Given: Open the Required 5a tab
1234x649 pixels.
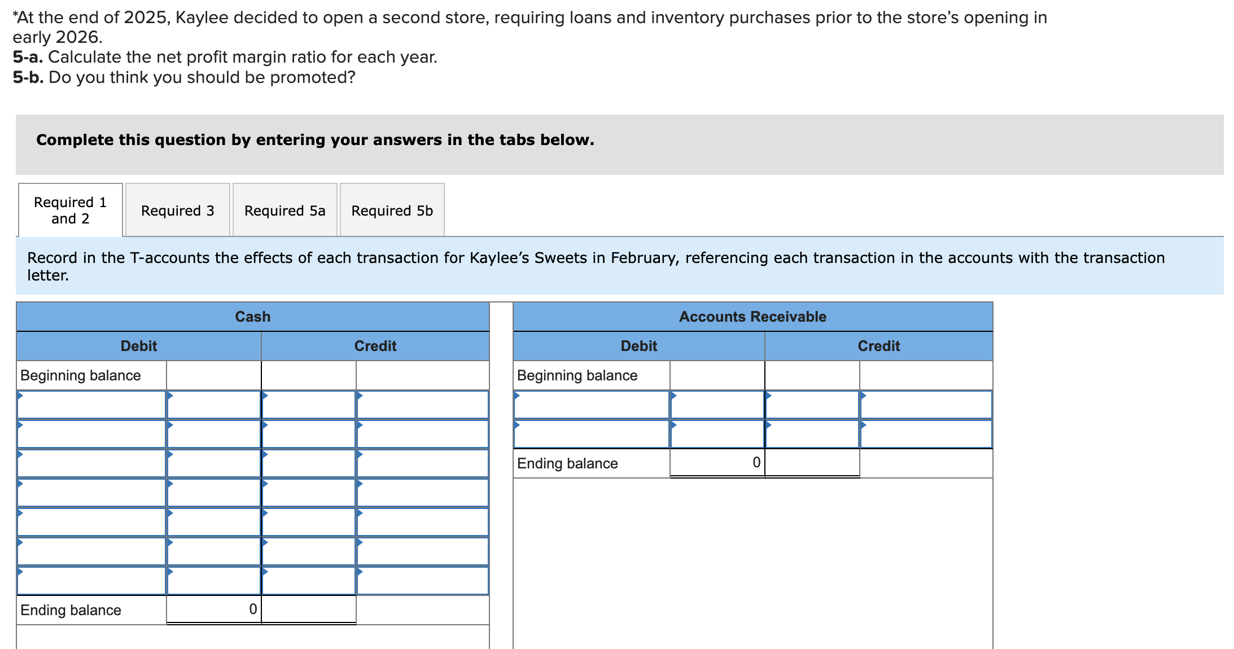Looking at the screenshot, I should click(285, 210).
